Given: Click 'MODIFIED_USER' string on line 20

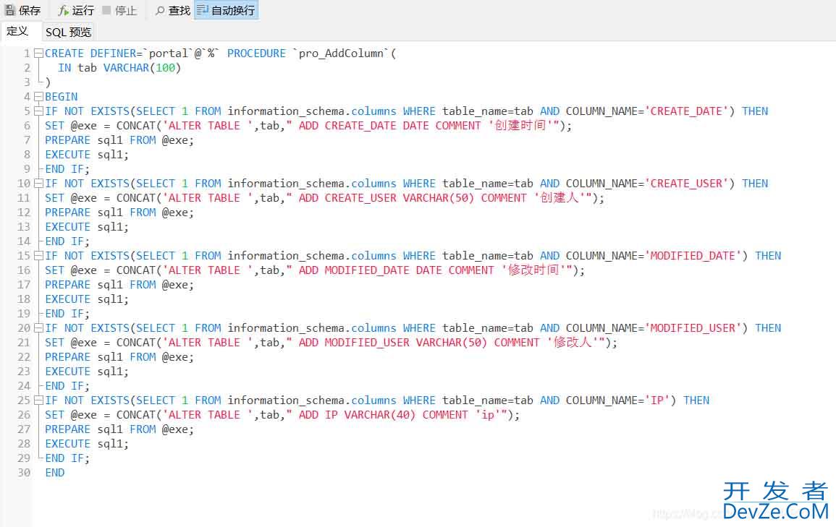Looking at the screenshot, I should click(x=693, y=328).
